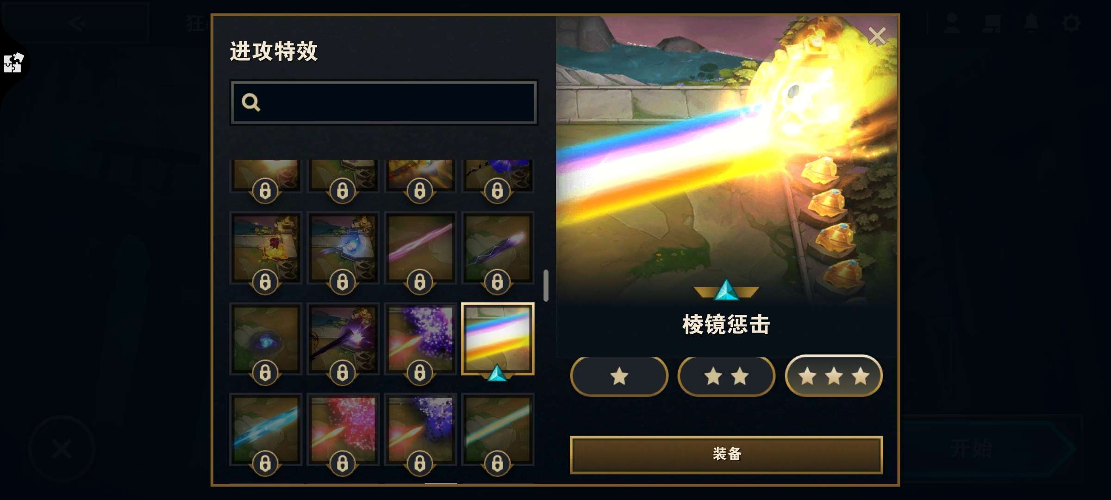
Task: Close the 进攻特效 dialog
Action: 877,36
